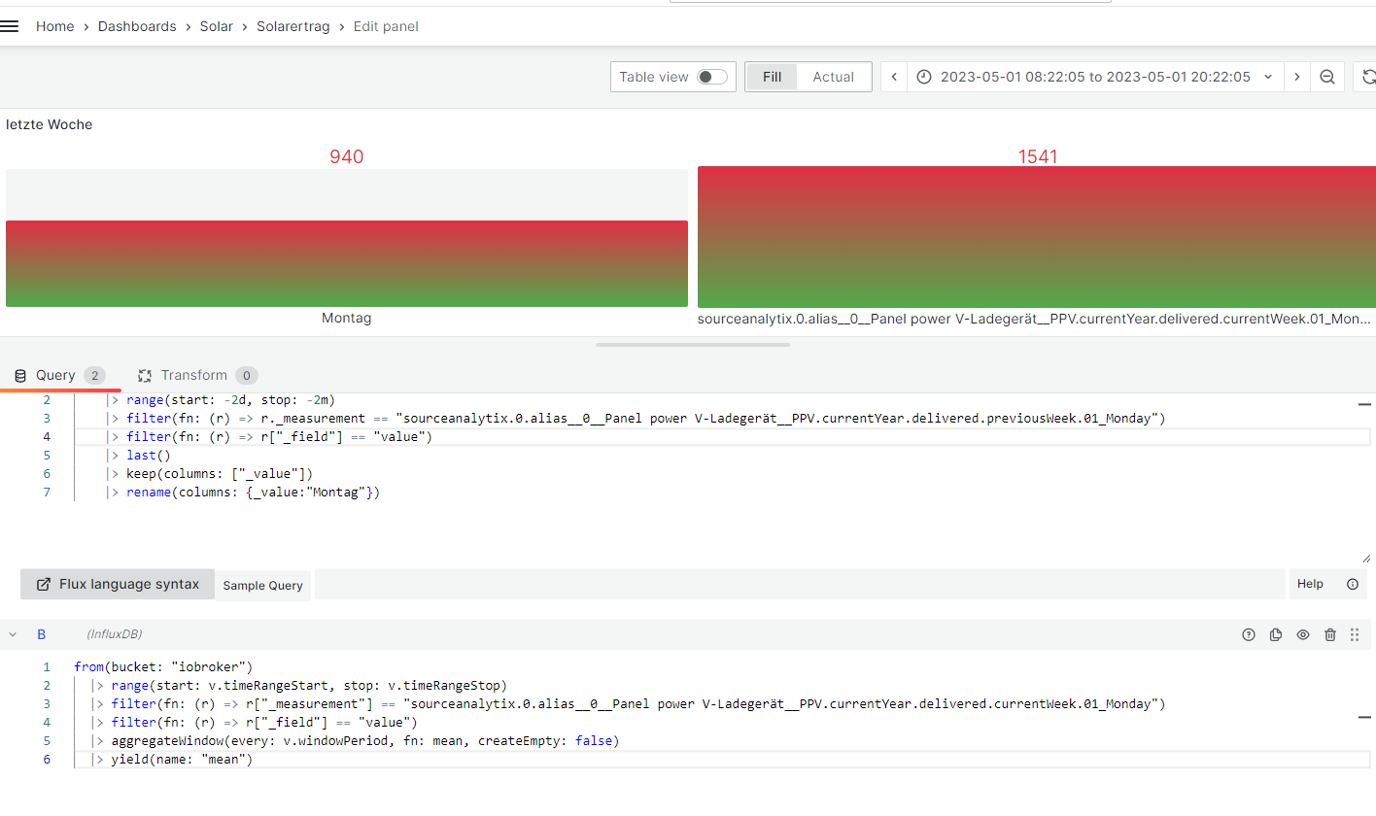
Task: Click the Sample Query button
Action: pyautogui.click(x=263, y=586)
